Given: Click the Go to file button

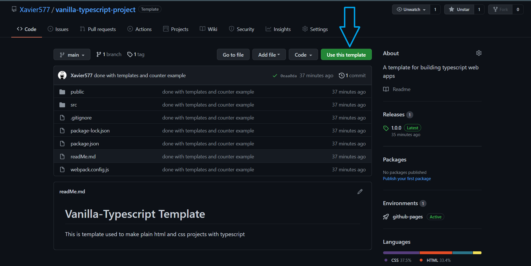Looking at the screenshot, I should click(x=233, y=55).
